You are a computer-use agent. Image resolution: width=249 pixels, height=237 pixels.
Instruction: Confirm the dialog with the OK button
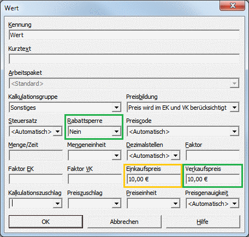(x=46, y=222)
